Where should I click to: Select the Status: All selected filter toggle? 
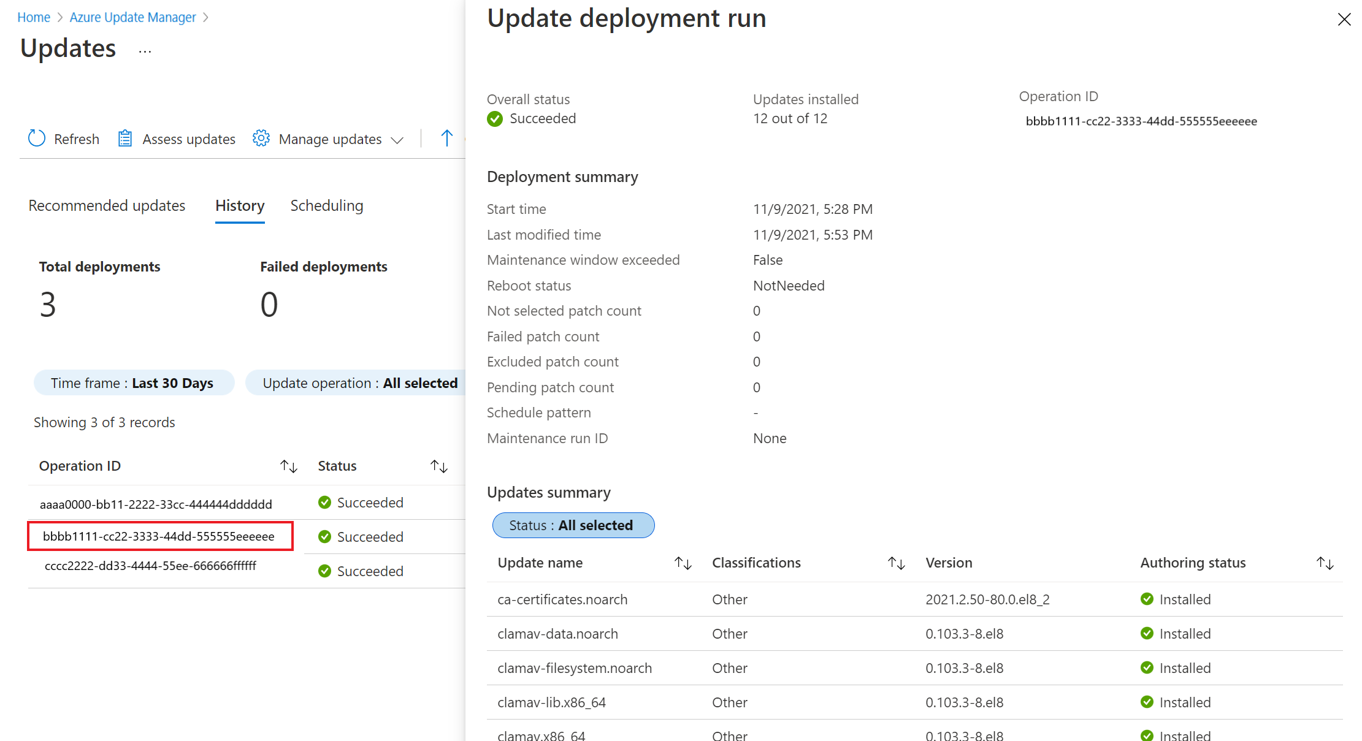coord(572,525)
